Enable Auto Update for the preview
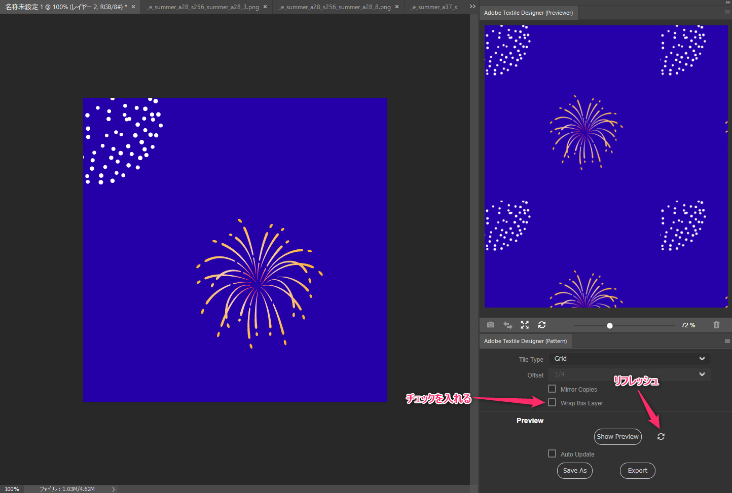This screenshot has width=732, height=493. click(552, 453)
